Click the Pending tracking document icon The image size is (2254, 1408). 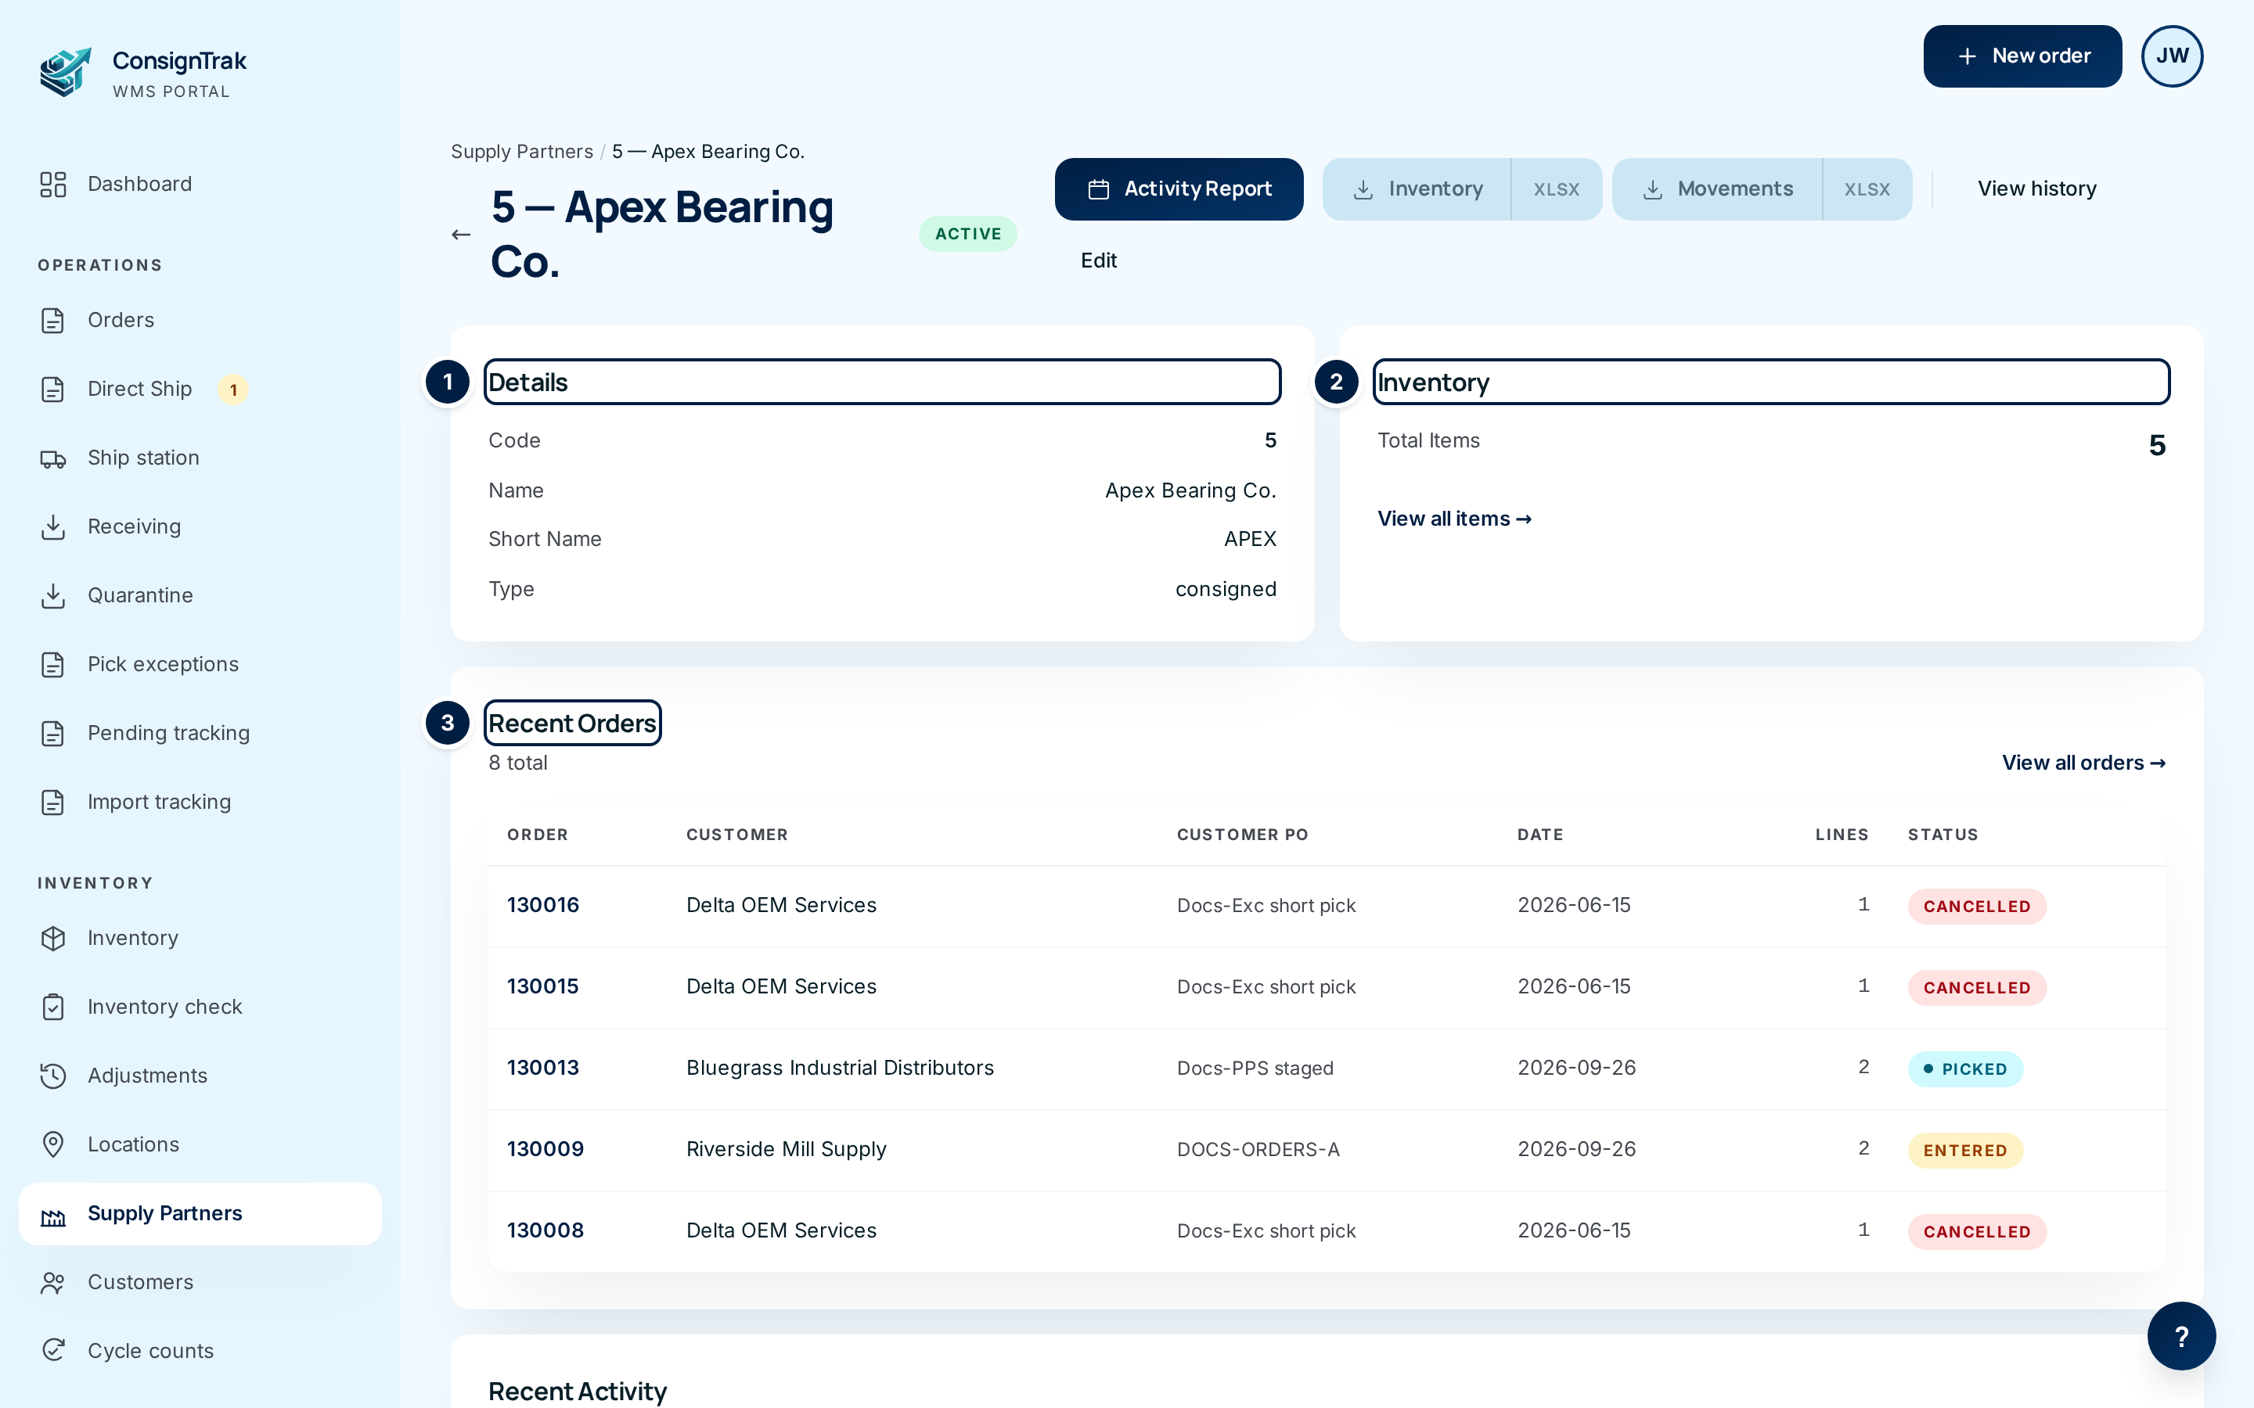(x=53, y=734)
